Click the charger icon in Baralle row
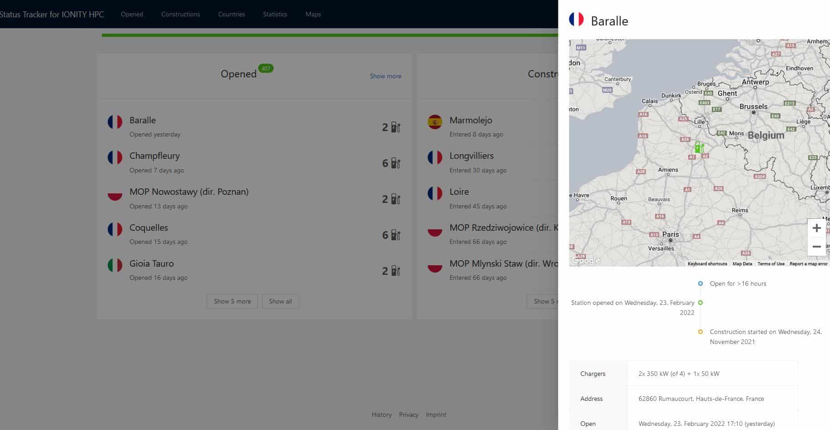The image size is (830, 430). [x=395, y=127]
